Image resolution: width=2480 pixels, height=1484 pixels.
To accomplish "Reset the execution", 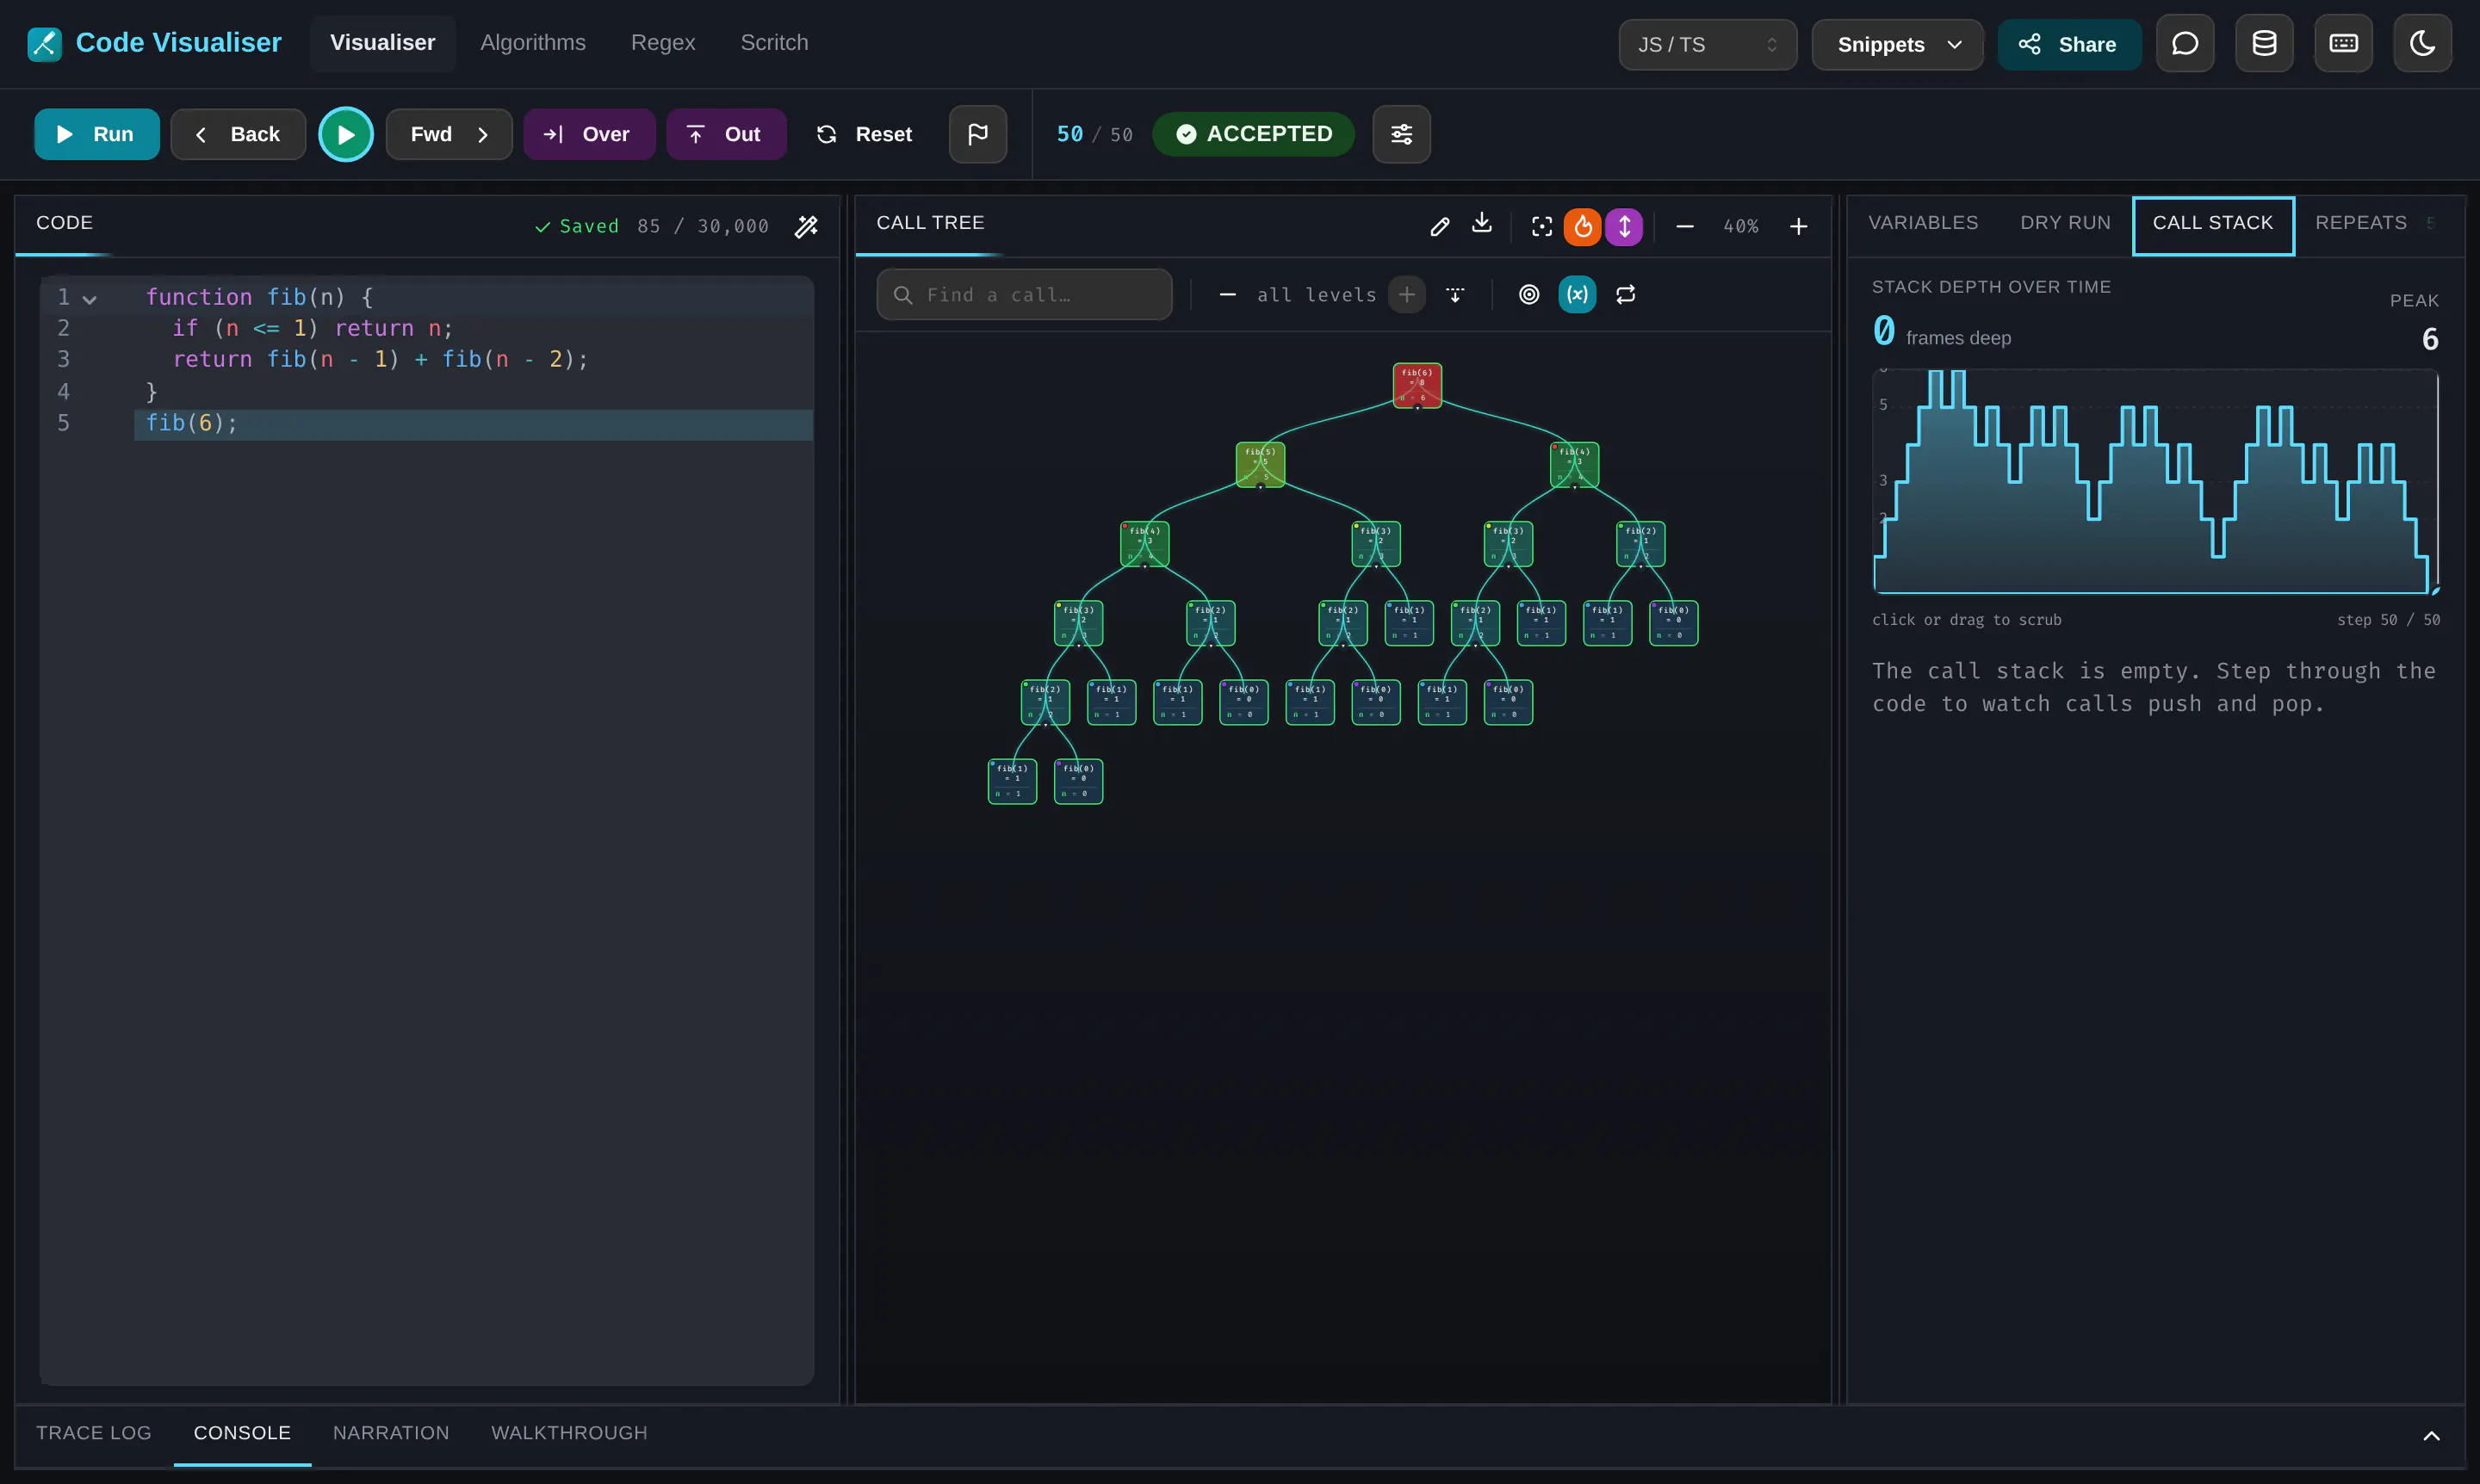I will point(865,134).
